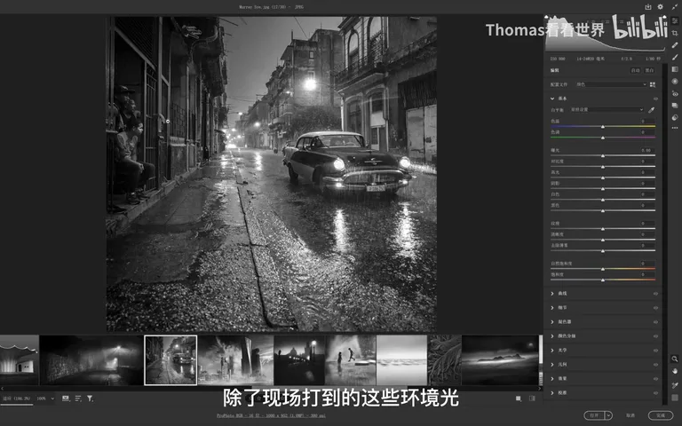Click filmstrip scroll right arrow
The width and height of the screenshot is (682, 426).
point(540,388)
